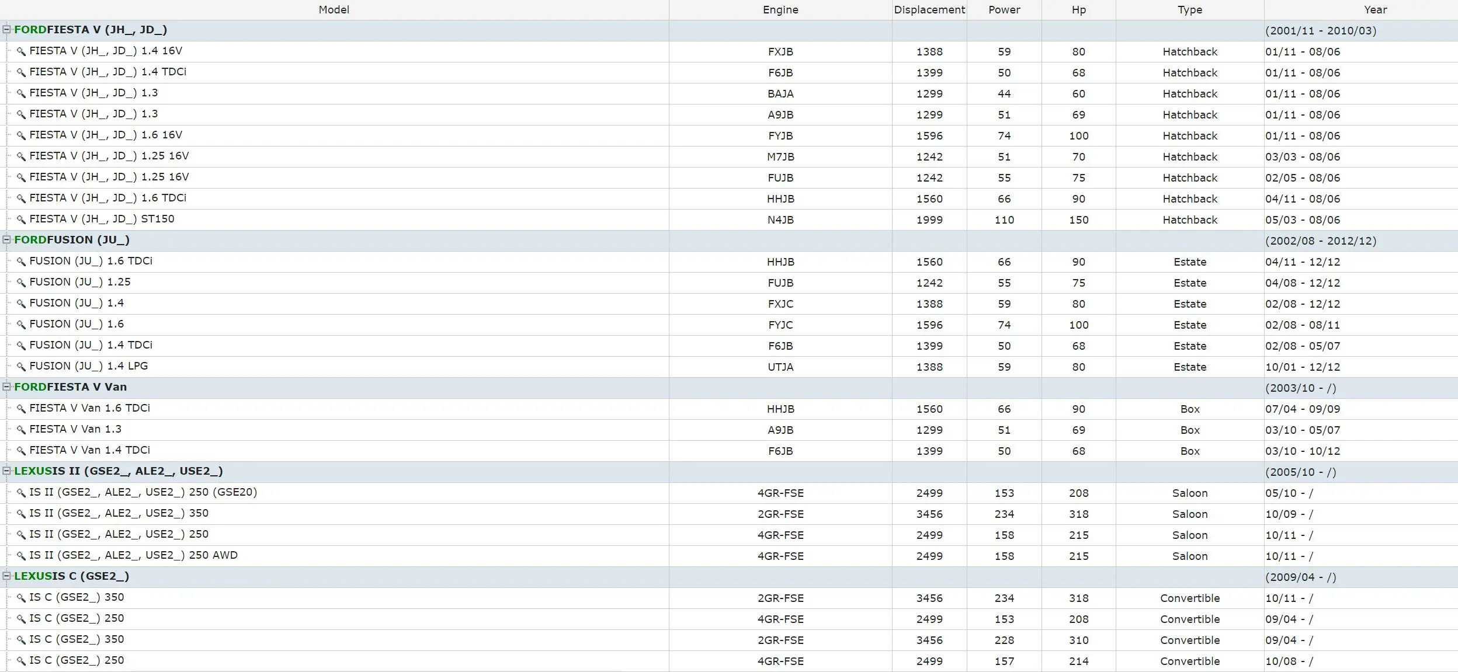Click magnifier icon for IS C 250 with 208 hp

(21, 619)
